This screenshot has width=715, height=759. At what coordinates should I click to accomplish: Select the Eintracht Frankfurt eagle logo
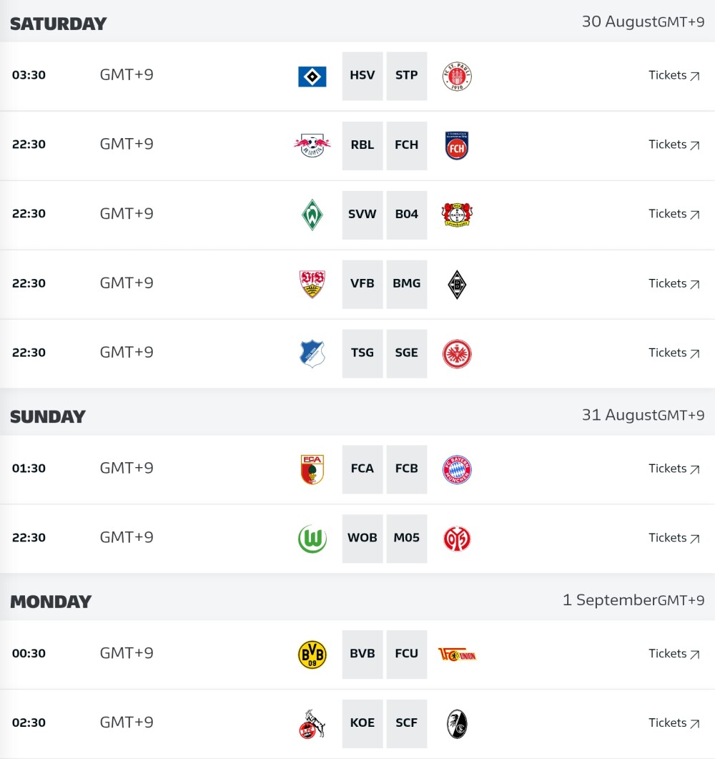(457, 354)
